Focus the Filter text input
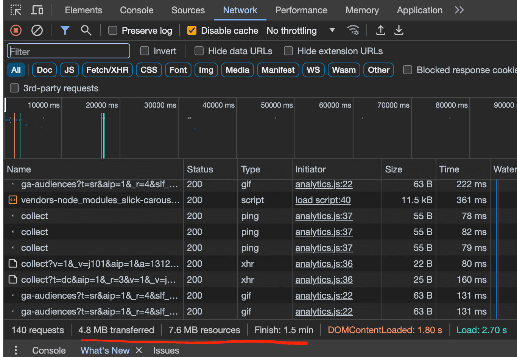517x357 pixels. coord(69,51)
